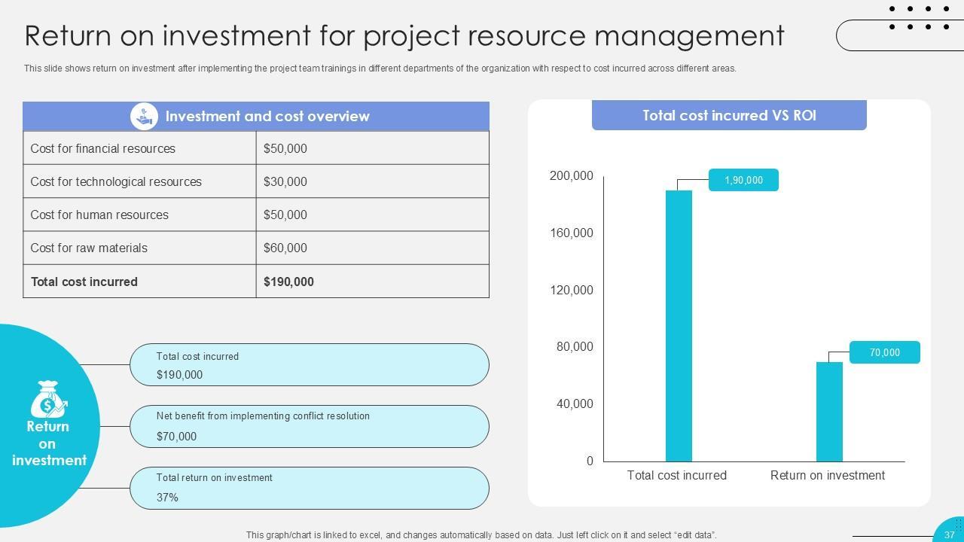Click the 70,000 data label
The width and height of the screenshot is (964, 542).
(884, 352)
